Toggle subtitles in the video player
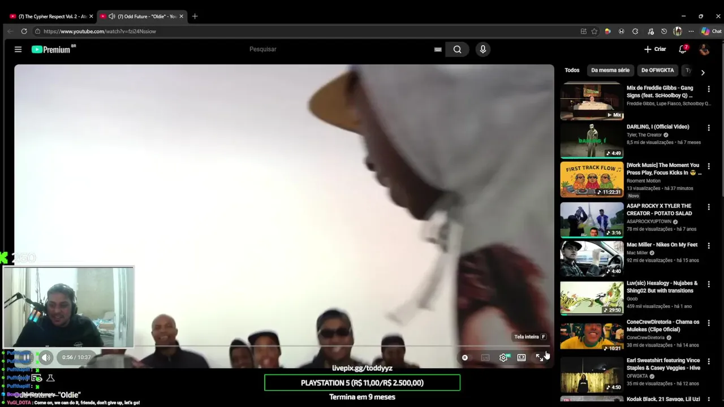 (x=485, y=357)
